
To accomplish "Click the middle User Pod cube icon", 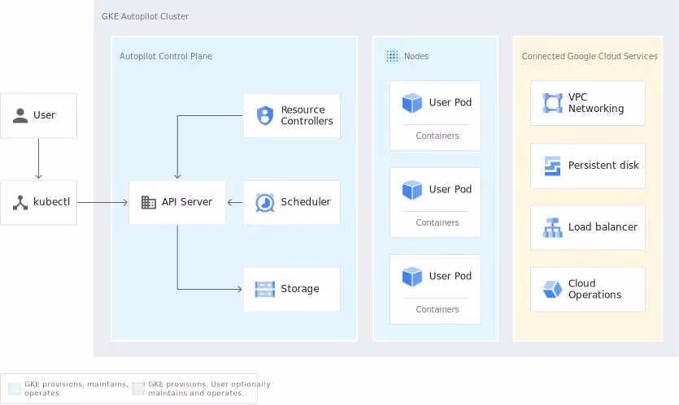I will click(x=411, y=190).
